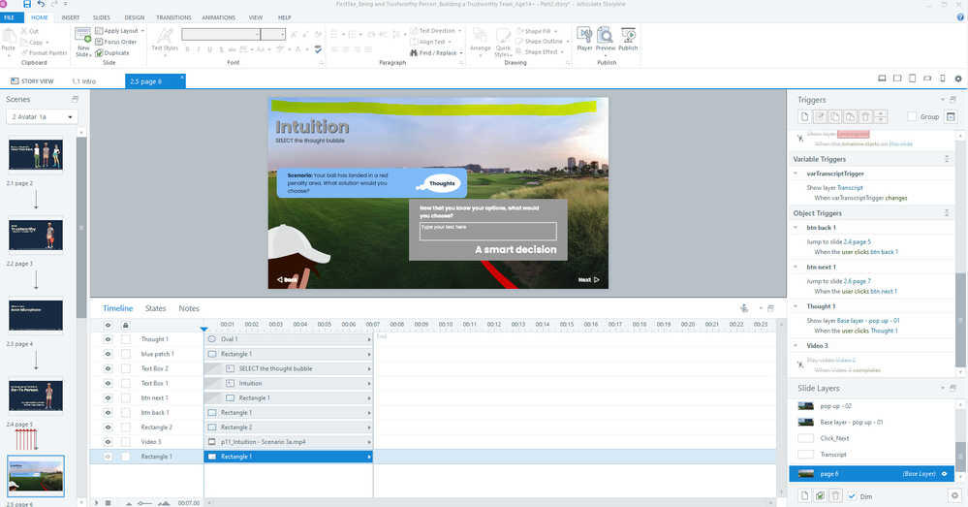Click the Duplicate slide button

click(116, 52)
